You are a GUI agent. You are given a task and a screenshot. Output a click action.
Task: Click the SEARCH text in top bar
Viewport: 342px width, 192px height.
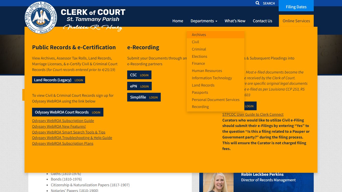click(x=269, y=3)
